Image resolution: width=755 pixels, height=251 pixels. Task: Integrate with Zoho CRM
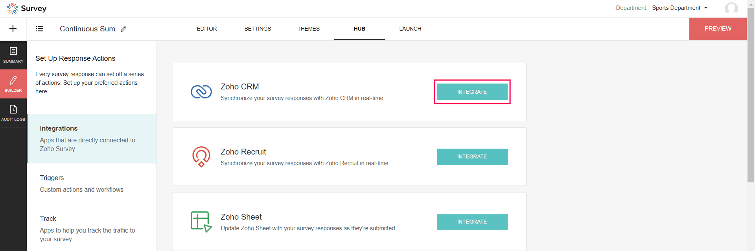(x=472, y=92)
